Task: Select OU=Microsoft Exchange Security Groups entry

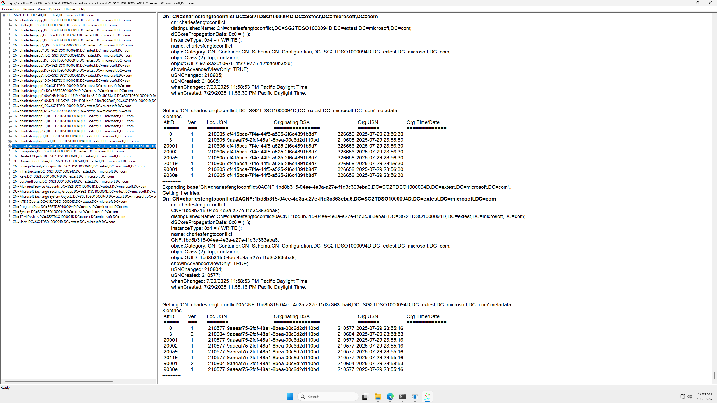Action: coord(84,192)
